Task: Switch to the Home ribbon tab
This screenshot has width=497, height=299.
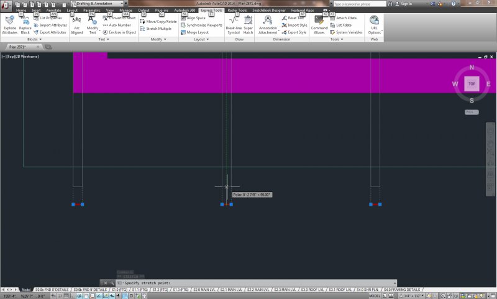Action: [x=21, y=11]
